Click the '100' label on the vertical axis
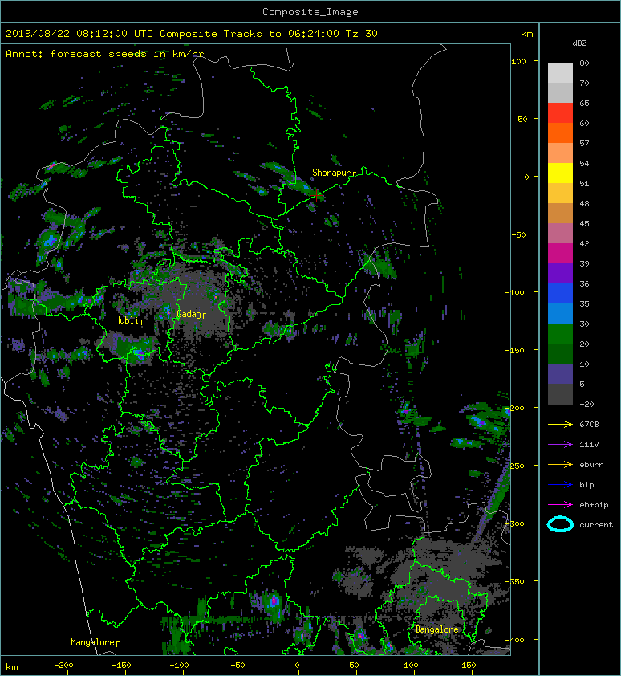The image size is (621, 676). (518, 61)
